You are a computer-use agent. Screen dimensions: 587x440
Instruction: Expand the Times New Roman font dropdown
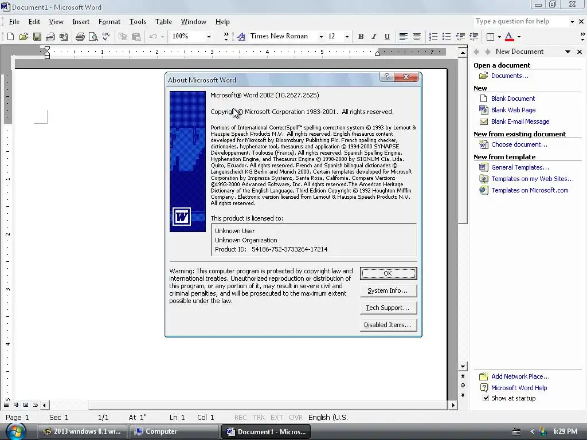pos(321,37)
